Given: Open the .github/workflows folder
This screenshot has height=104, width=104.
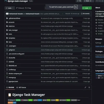Looking at the screenshot, I should tap(15, 18).
